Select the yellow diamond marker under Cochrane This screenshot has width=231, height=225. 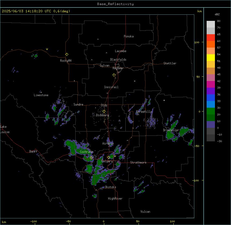pos(91,158)
